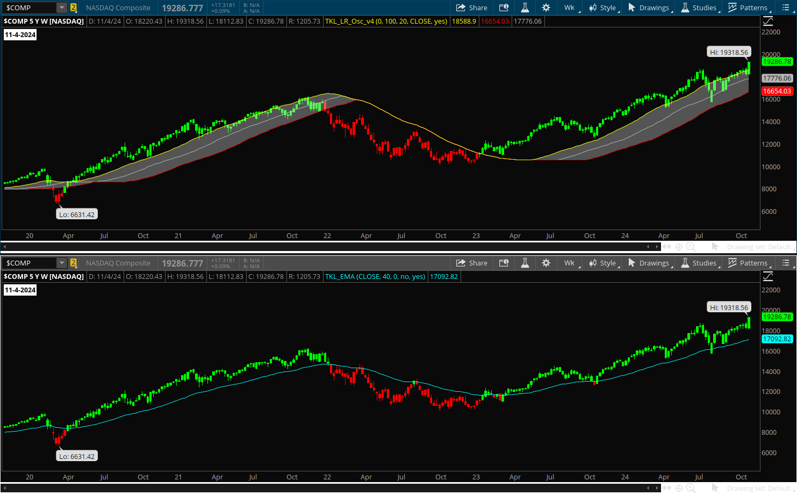Click the pointer cursor icon under bottom chart
Screen dimensions: 797x495
click(715, 488)
